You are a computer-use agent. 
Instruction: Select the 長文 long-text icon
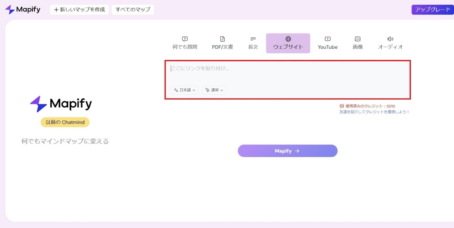click(253, 39)
